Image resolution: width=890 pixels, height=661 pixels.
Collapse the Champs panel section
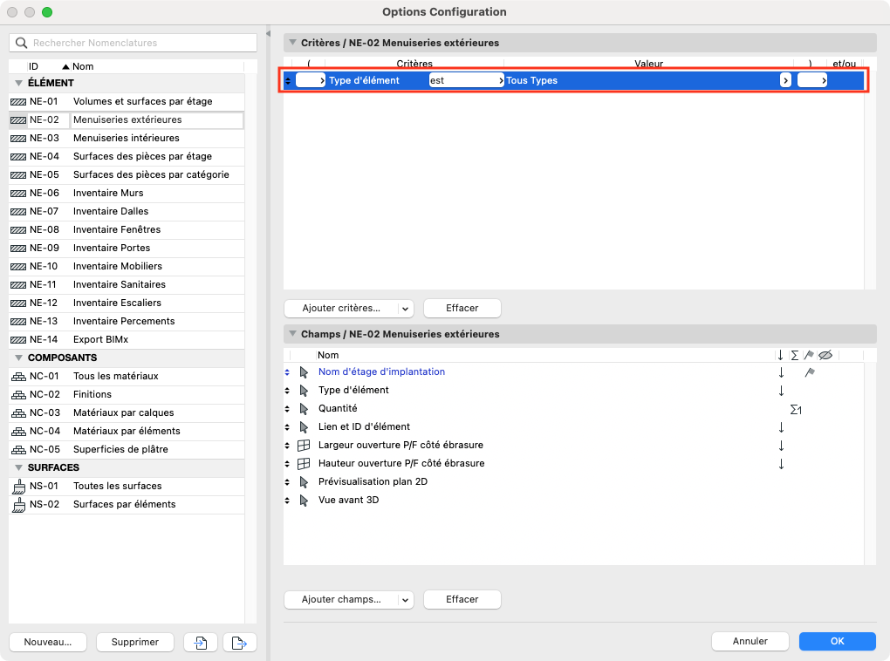[293, 334]
